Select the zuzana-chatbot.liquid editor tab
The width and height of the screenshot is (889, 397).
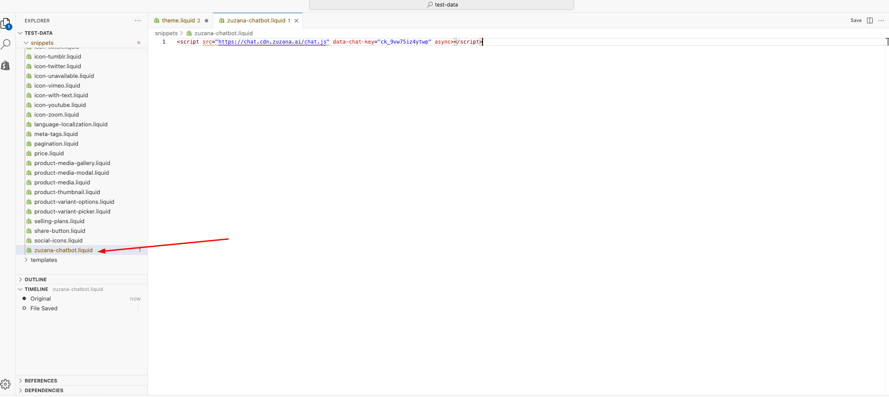pyautogui.click(x=256, y=21)
